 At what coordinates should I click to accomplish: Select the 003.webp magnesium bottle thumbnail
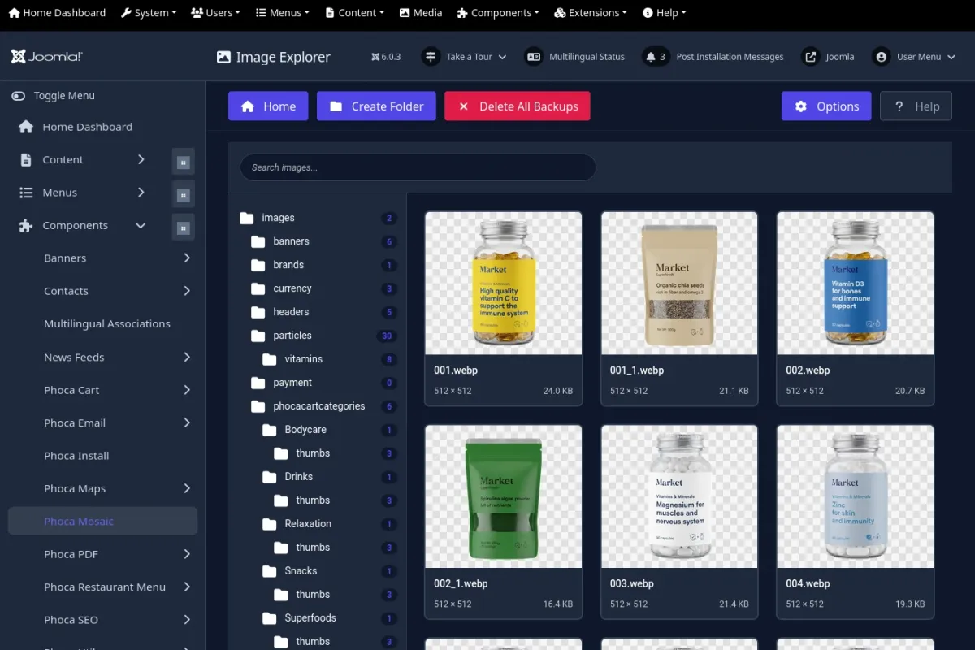pos(679,496)
